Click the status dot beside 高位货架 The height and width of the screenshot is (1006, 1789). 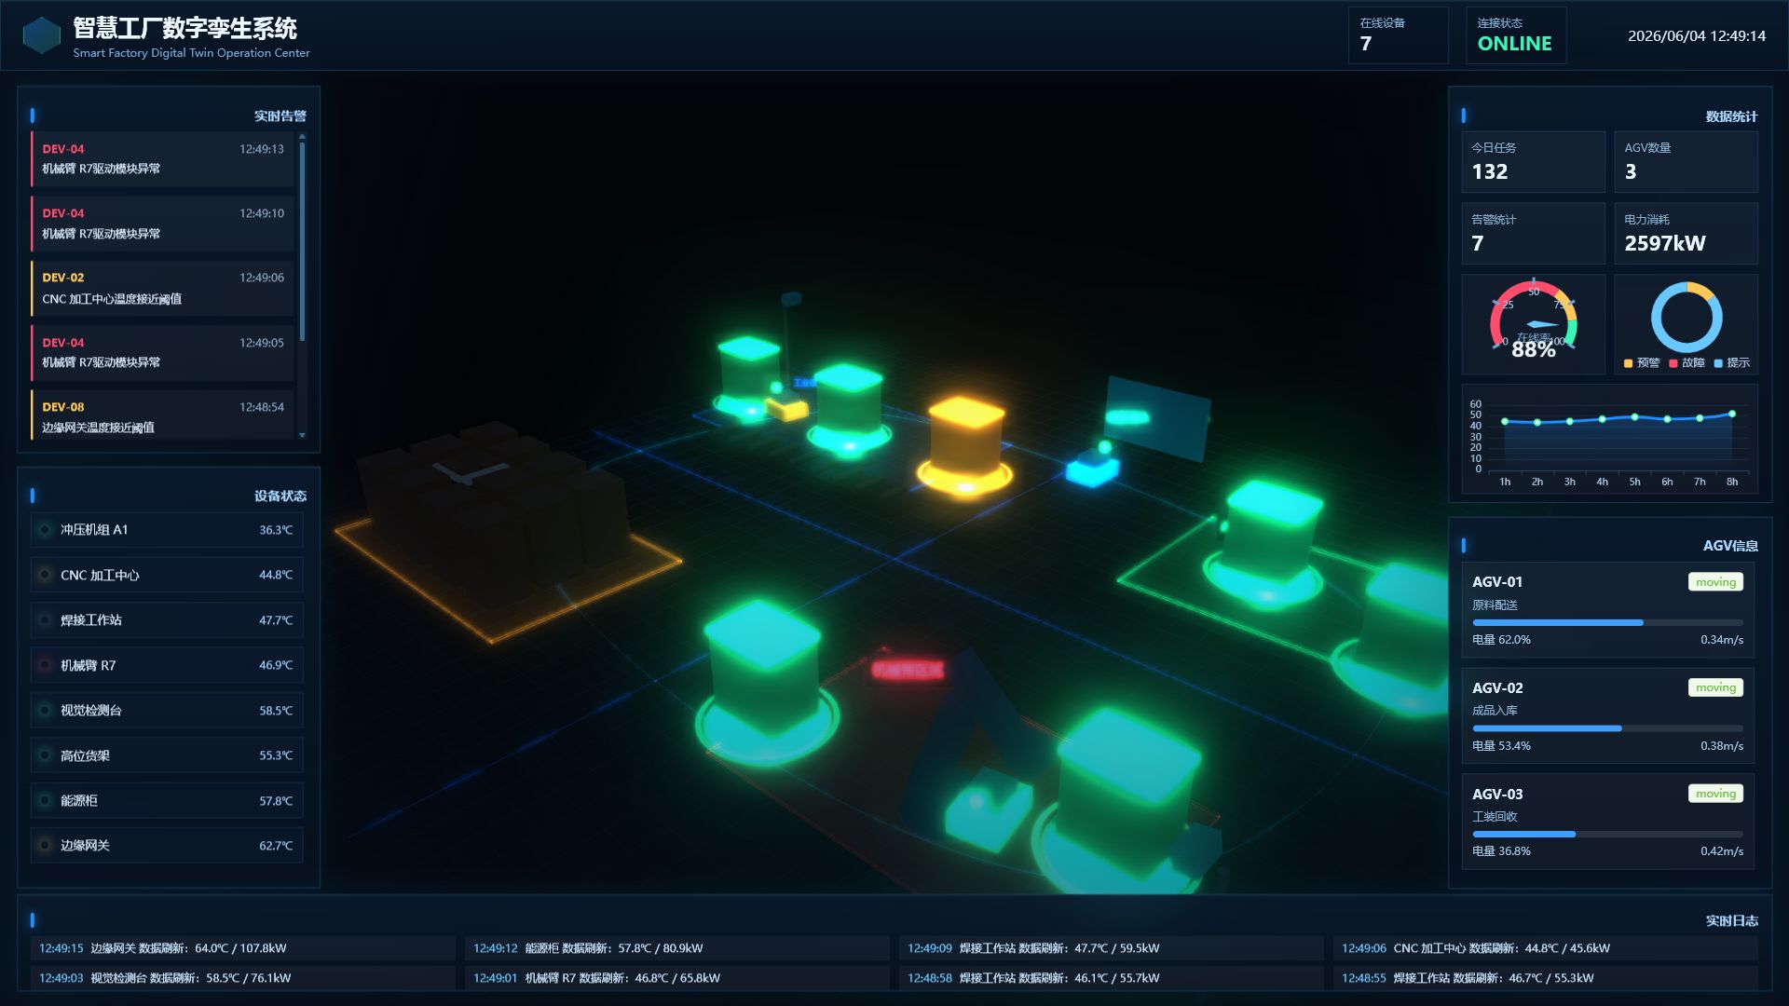pyautogui.click(x=44, y=755)
